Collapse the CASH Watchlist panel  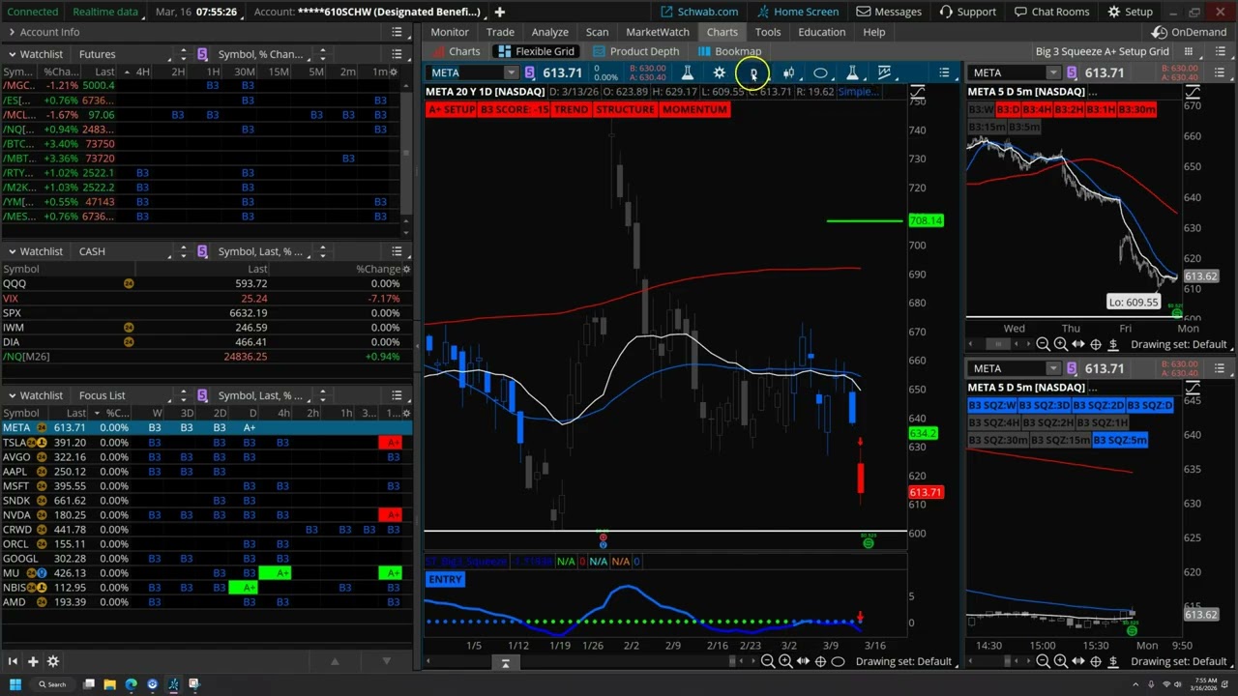pos(11,251)
